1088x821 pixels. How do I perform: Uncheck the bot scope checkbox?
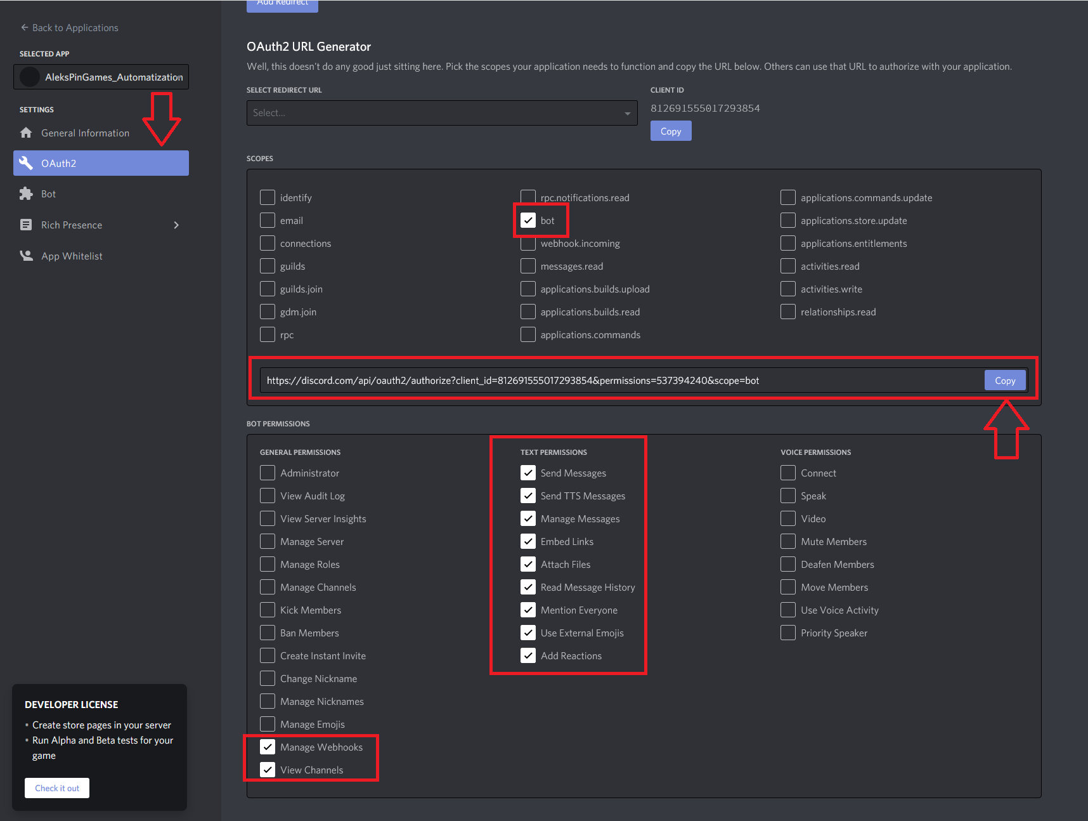click(528, 220)
